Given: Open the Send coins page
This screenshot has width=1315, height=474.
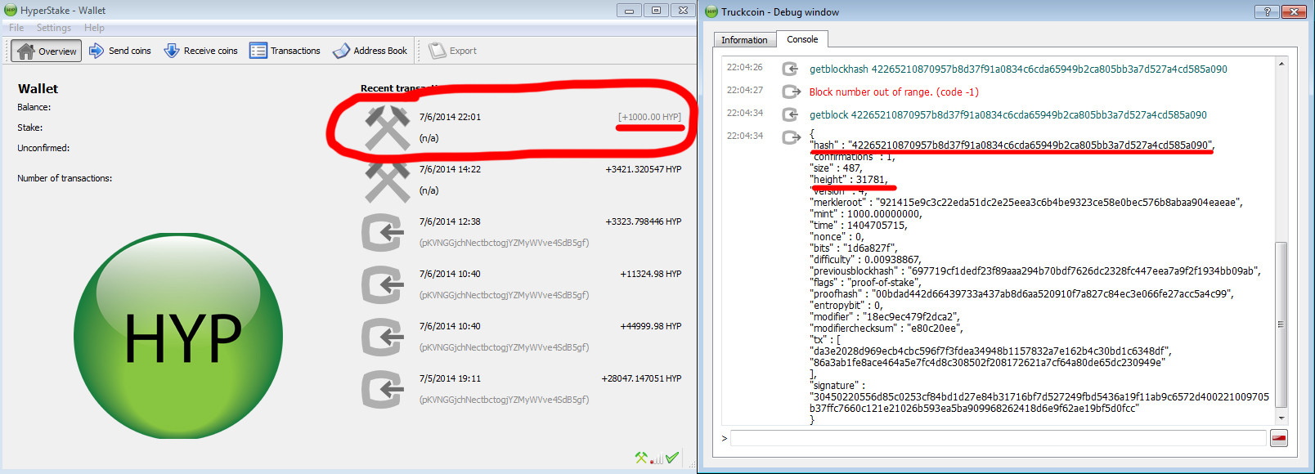Looking at the screenshot, I should pyautogui.click(x=120, y=51).
